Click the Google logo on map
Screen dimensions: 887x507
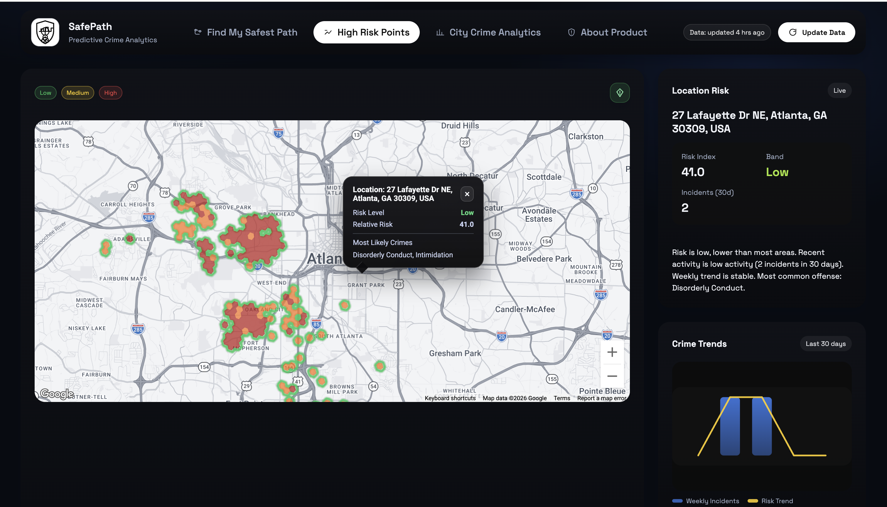coord(57,393)
